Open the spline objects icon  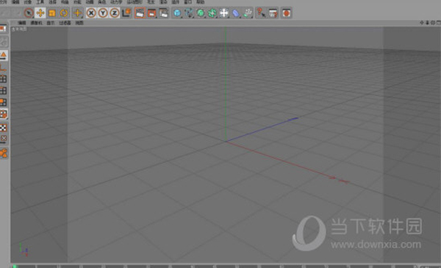(189, 13)
